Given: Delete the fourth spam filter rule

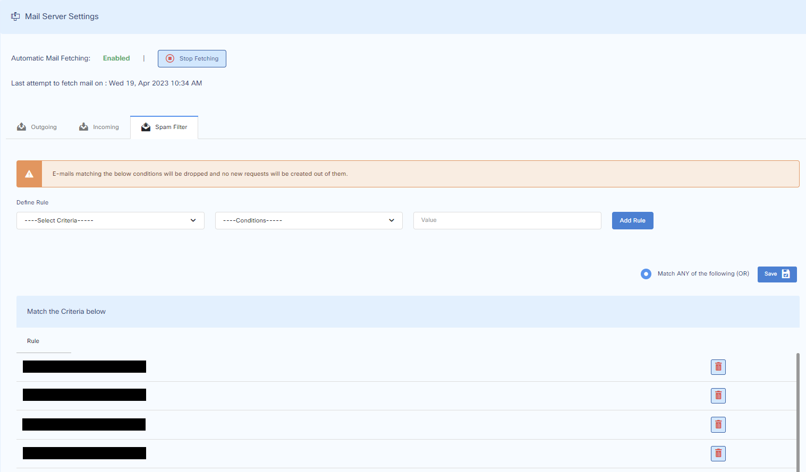Looking at the screenshot, I should [718, 453].
